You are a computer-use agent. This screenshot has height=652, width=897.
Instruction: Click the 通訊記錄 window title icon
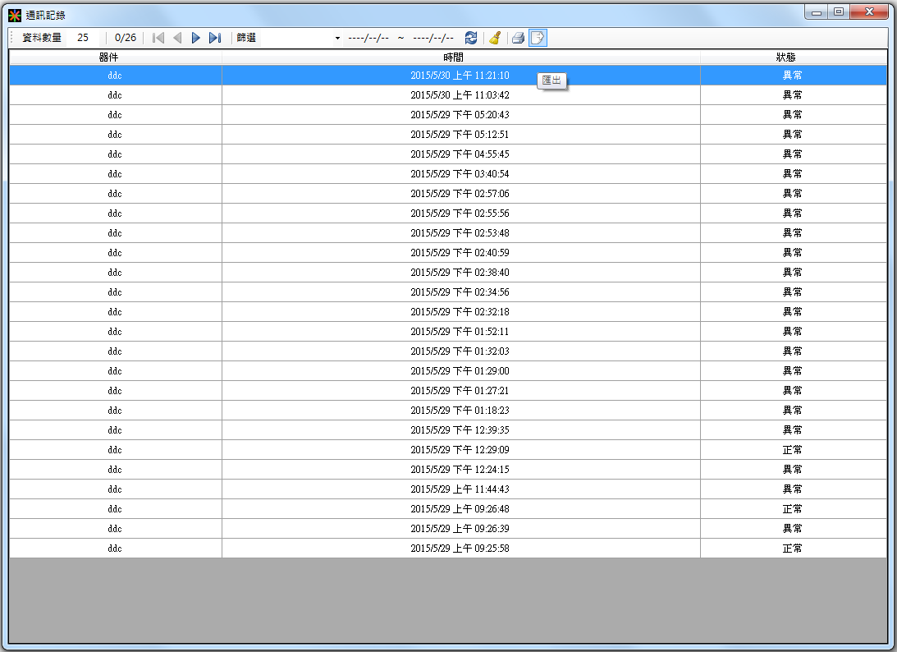[x=15, y=15]
